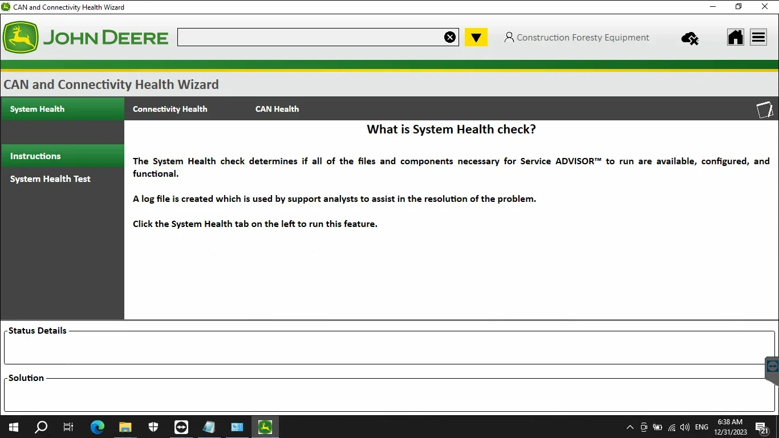Click the Meet Now tray icon
The width and height of the screenshot is (779, 438).
pos(644,427)
